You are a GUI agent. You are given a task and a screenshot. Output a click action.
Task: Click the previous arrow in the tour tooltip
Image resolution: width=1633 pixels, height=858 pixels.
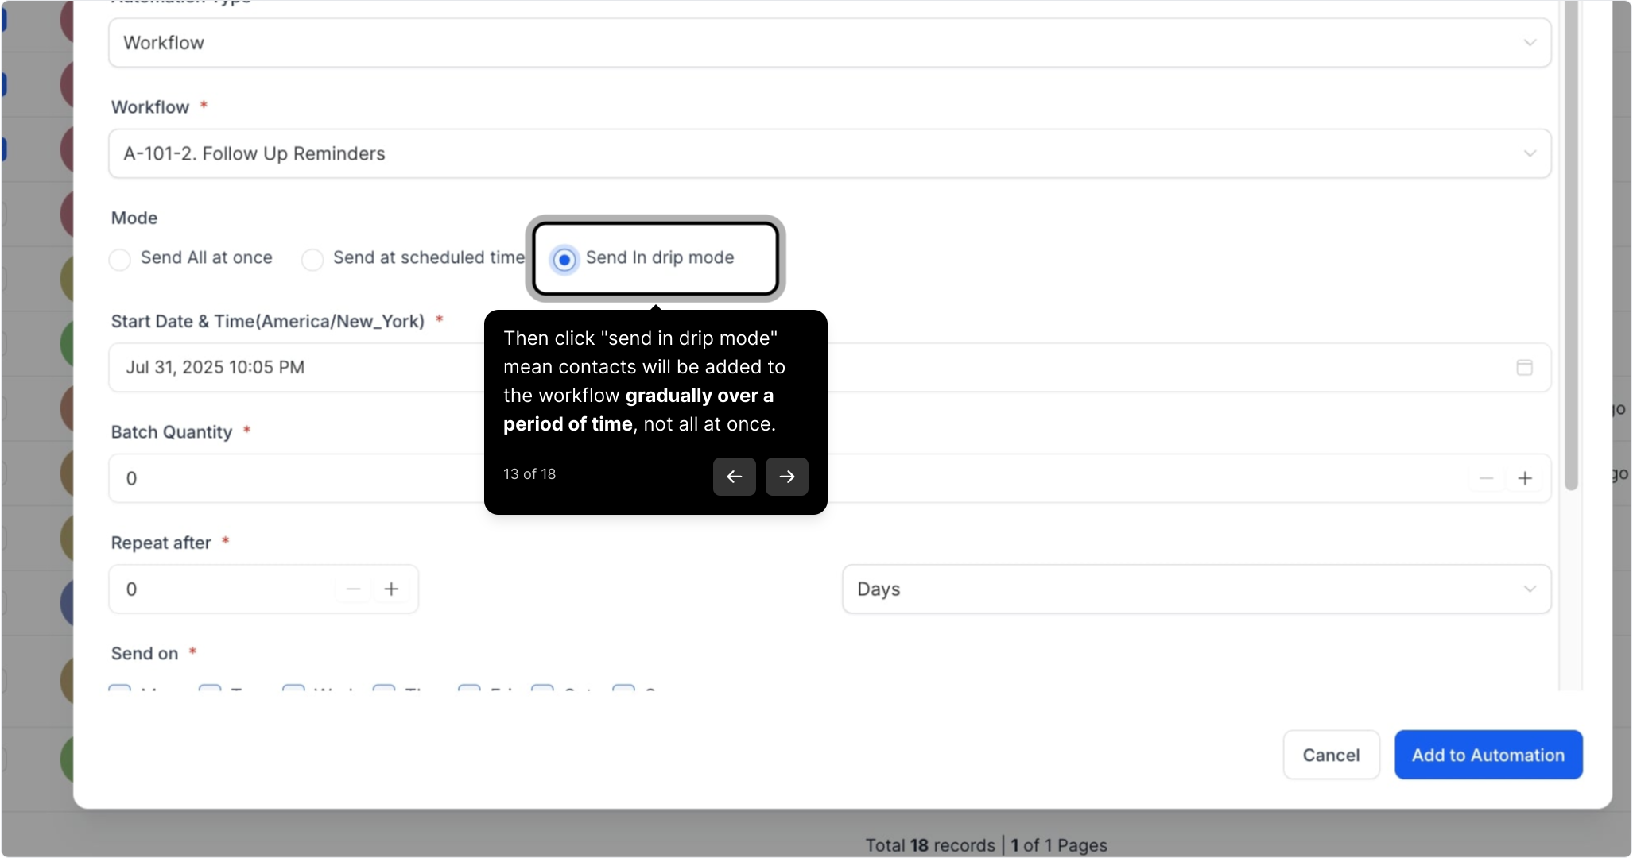pos(734,477)
